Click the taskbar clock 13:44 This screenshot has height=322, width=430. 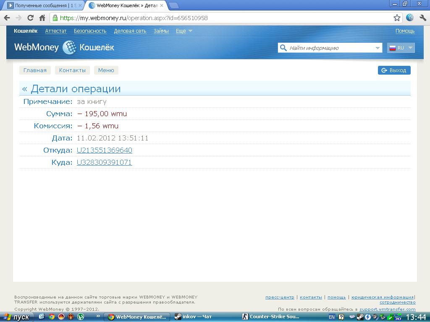tap(416, 317)
